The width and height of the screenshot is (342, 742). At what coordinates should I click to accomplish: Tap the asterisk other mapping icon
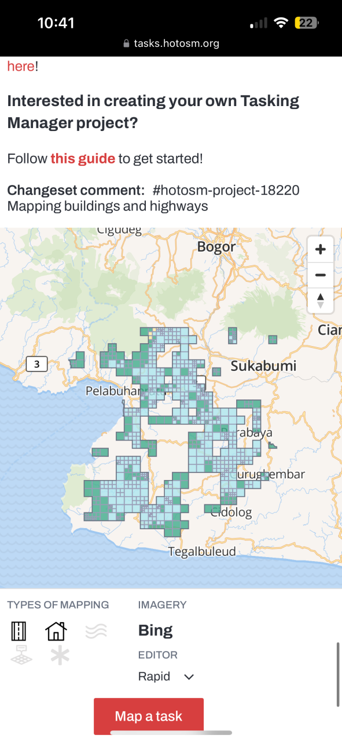(x=59, y=656)
